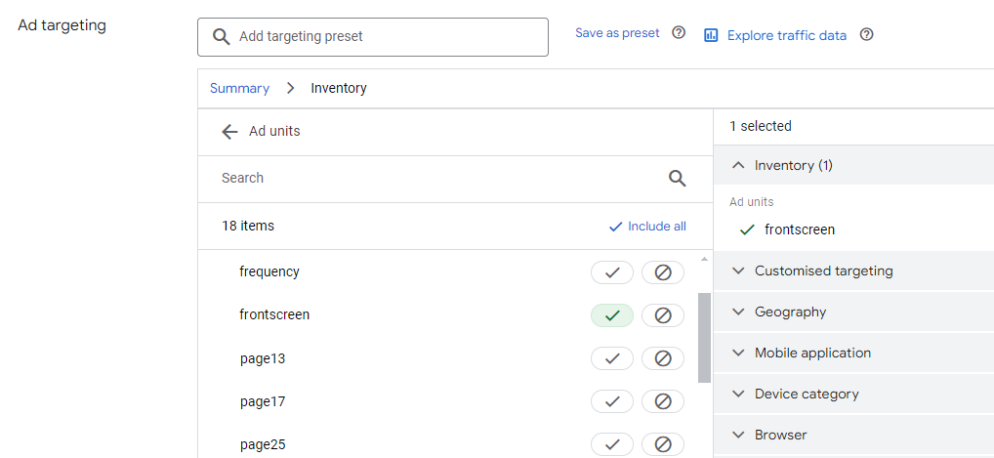The height and width of the screenshot is (458, 994).
Task: Go to Summary breadcrumb
Action: coord(239,88)
